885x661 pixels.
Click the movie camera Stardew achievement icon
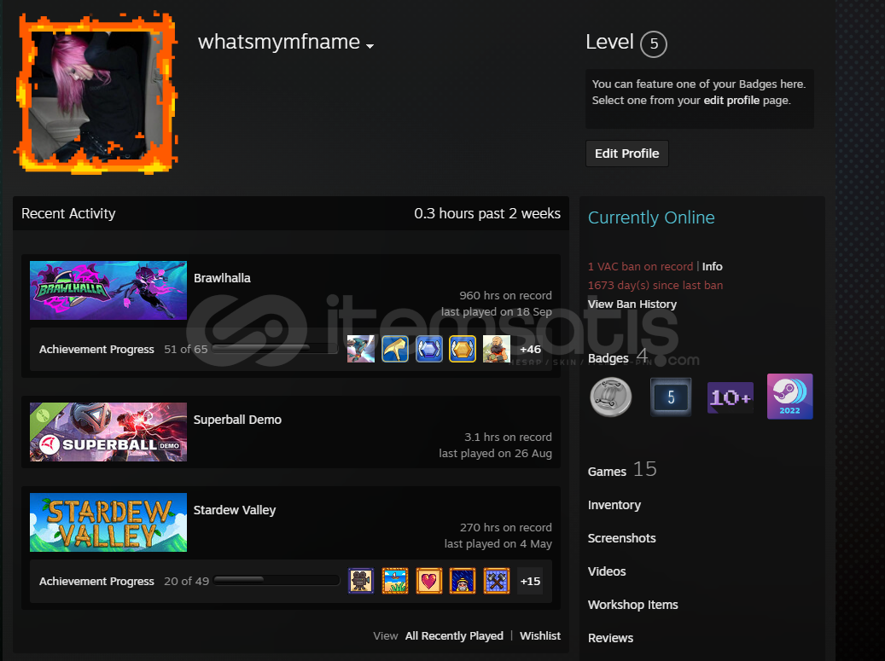click(361, 581)
